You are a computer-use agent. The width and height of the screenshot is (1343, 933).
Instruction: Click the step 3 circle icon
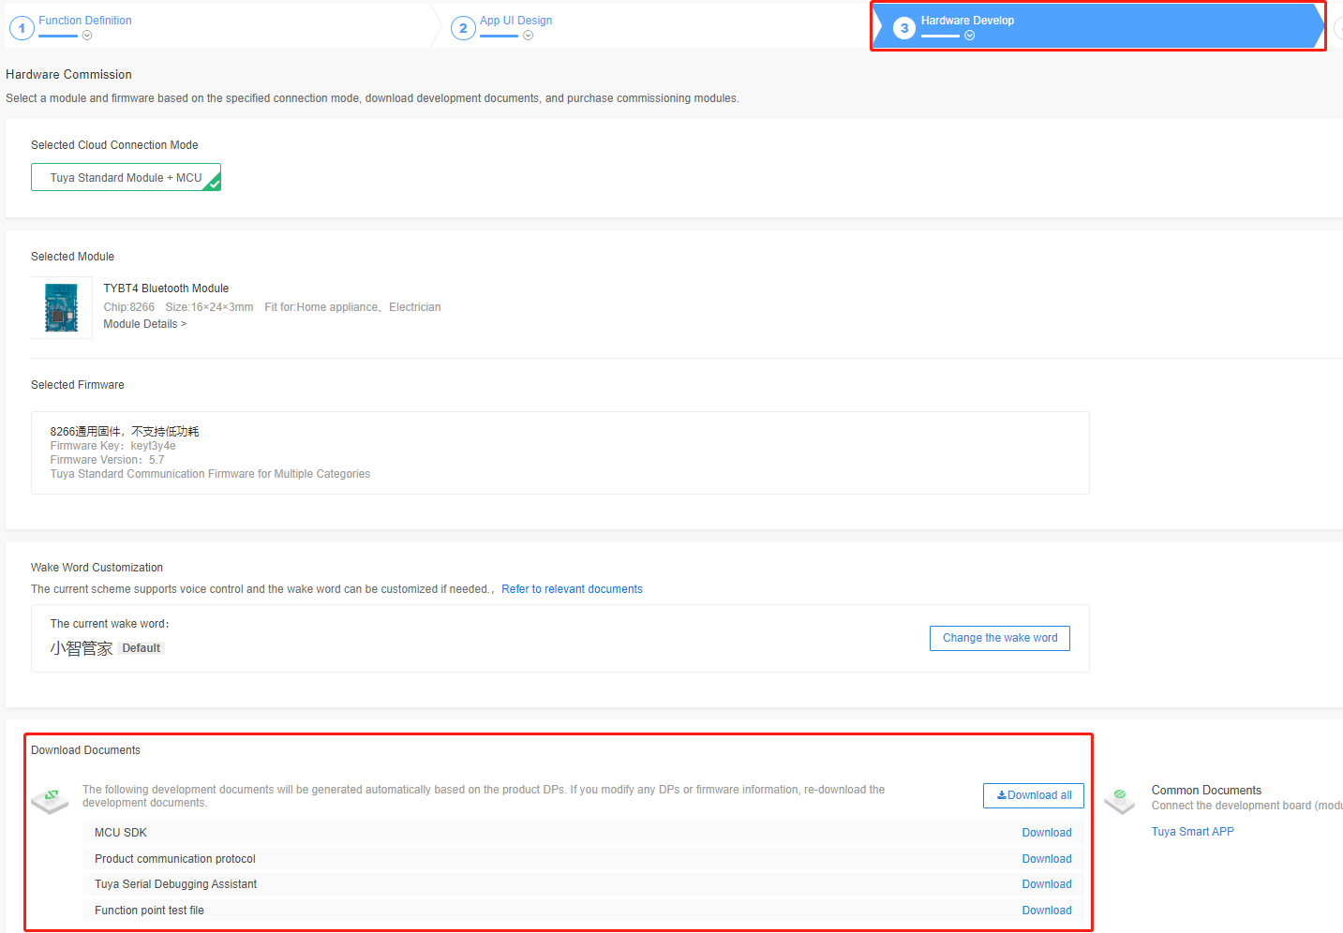click(x=903, y=28)
